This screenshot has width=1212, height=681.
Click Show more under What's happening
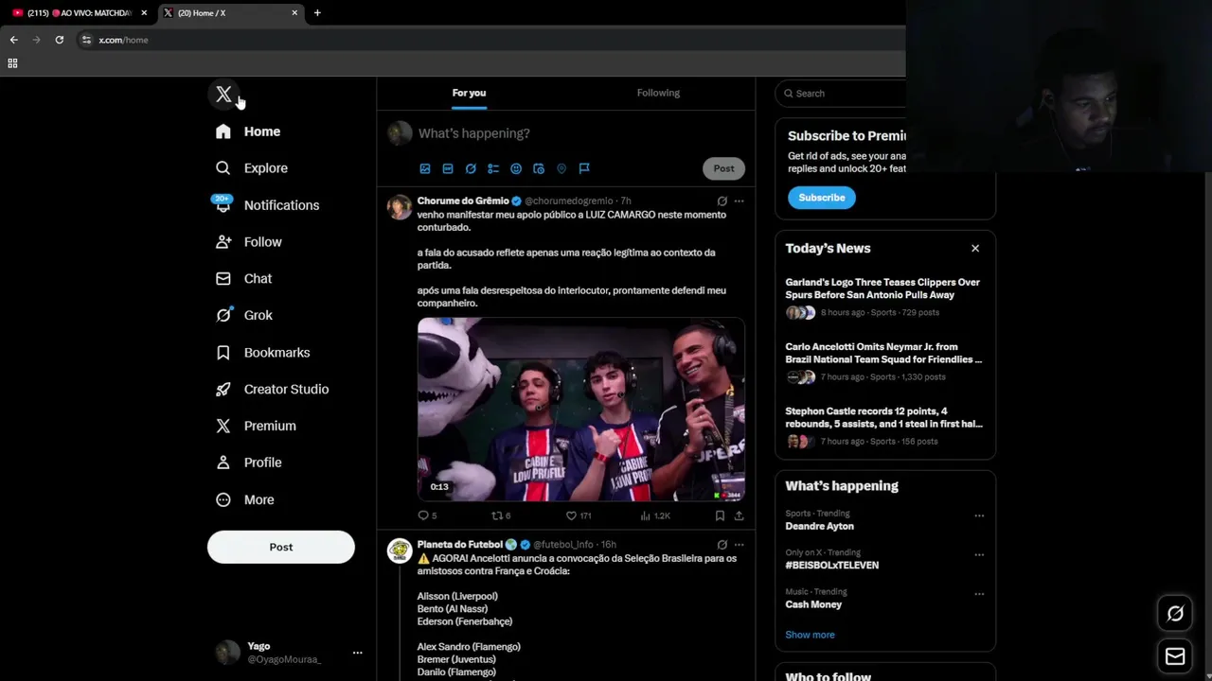click(x=810, y=635)
